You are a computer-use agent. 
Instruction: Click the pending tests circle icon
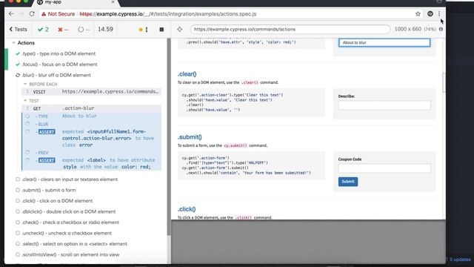click(81, 30)
